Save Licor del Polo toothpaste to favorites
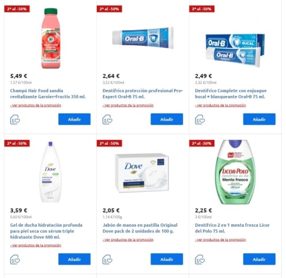The width and height of the screenshot is (286, 278). pos(200,259)
